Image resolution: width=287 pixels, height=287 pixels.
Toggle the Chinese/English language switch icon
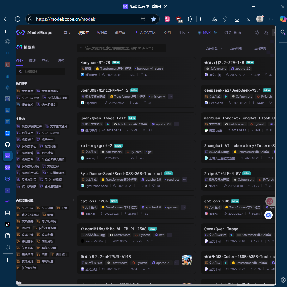click(x=266, y=33)
